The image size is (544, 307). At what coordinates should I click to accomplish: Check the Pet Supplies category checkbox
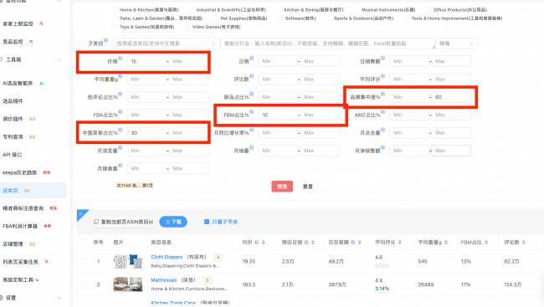(216, 18)
